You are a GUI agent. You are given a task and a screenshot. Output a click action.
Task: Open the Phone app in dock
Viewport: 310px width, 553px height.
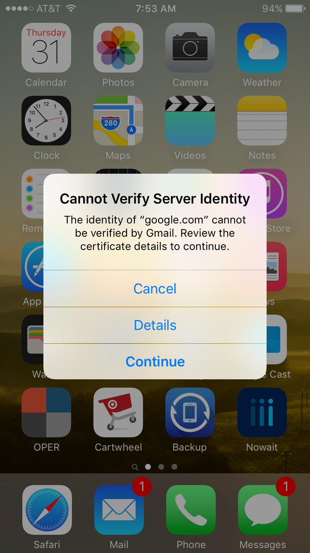tap(191, 510)
